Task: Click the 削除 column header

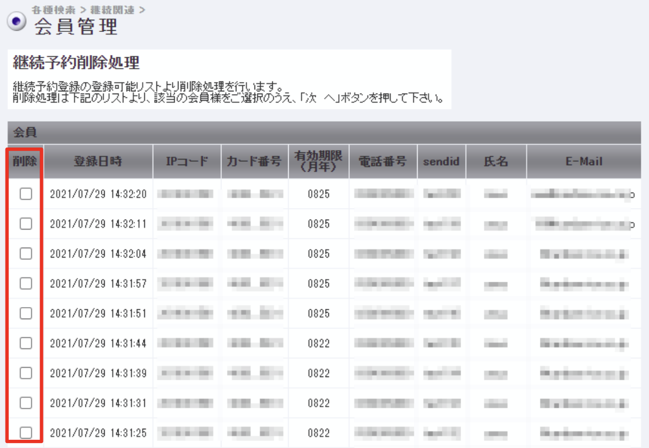Action: (25, 161)
